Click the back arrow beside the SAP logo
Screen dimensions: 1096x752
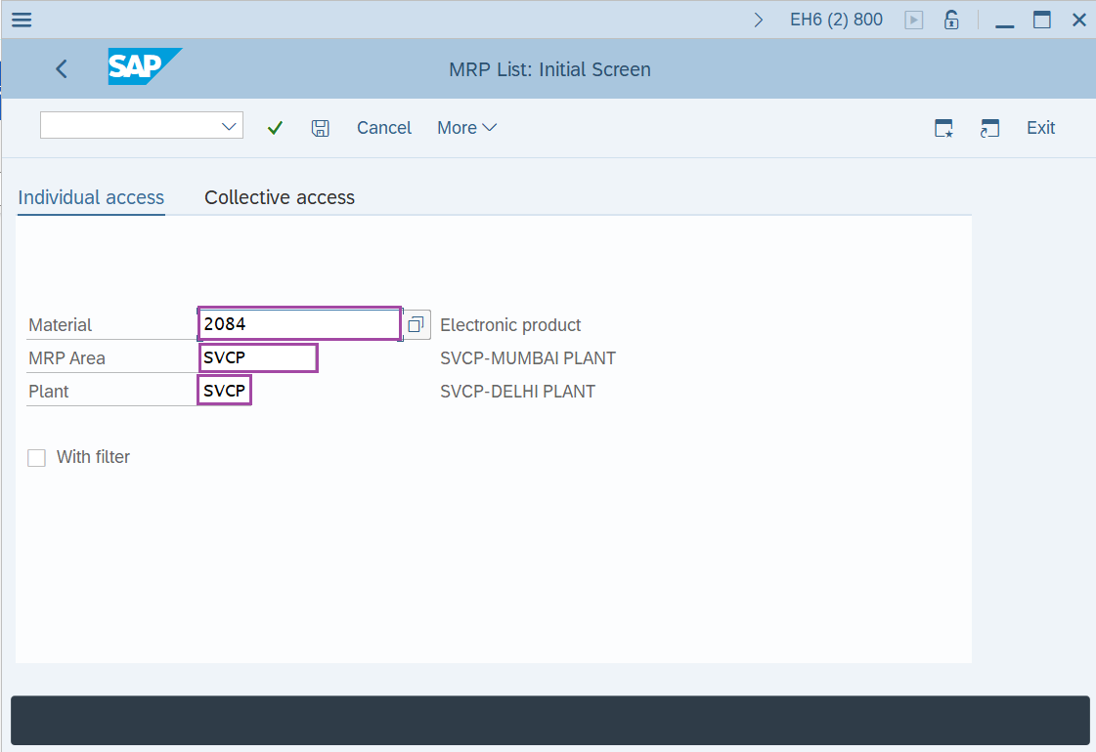[x=61, y=68]
